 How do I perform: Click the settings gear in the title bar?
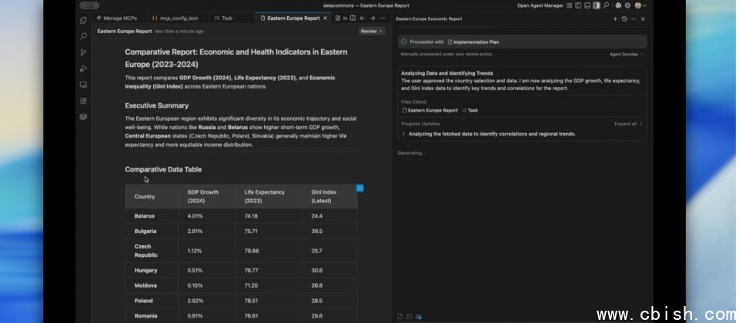pos(627,5)
